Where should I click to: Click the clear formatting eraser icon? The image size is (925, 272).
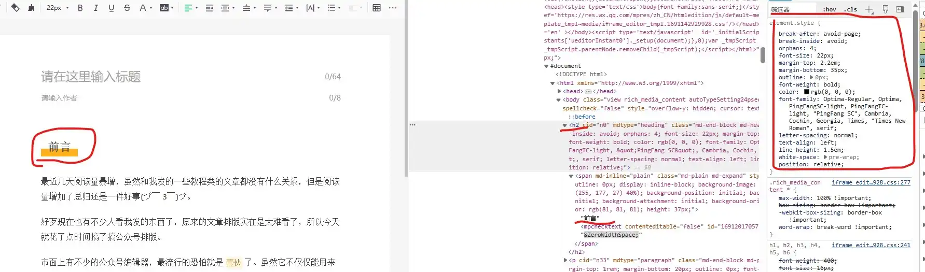coord(16,8)
